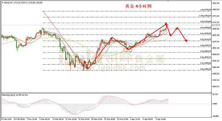Click the MACD(12,26,9) indicator label

tap(8, 95)
